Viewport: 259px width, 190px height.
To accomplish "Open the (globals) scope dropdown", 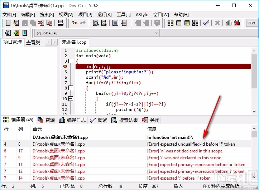I will 97,33.
